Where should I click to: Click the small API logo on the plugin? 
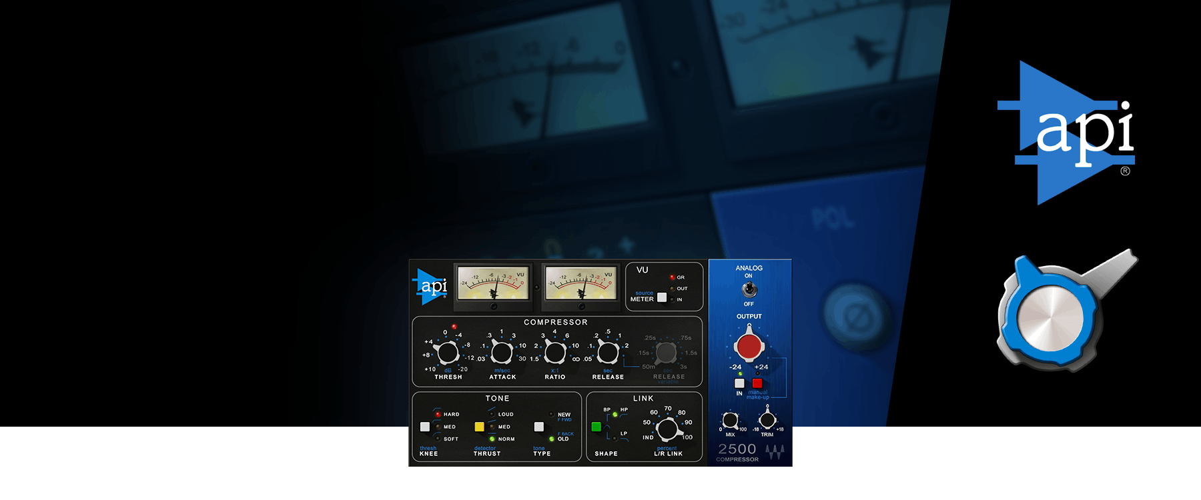(430, 287)
